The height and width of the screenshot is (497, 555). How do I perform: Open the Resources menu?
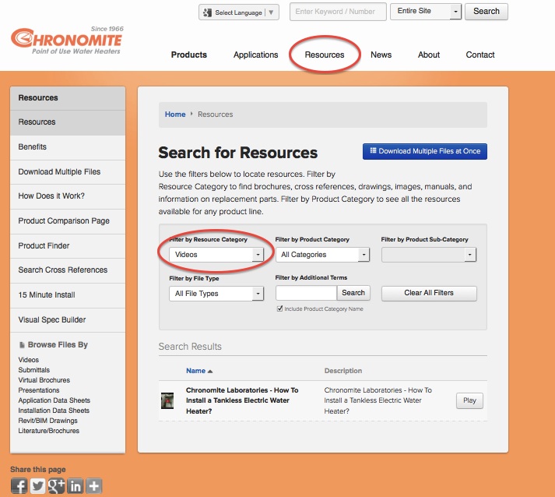(x=325, y=55)
